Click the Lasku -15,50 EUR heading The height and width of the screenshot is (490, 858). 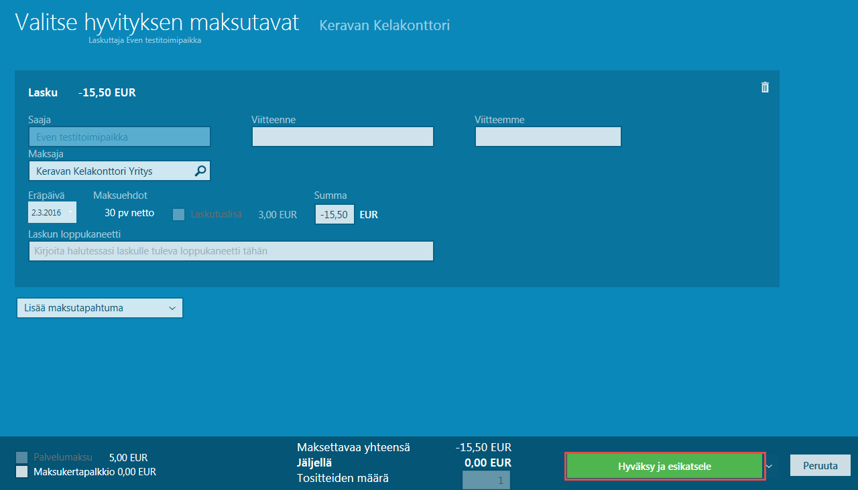click(82, 92)
